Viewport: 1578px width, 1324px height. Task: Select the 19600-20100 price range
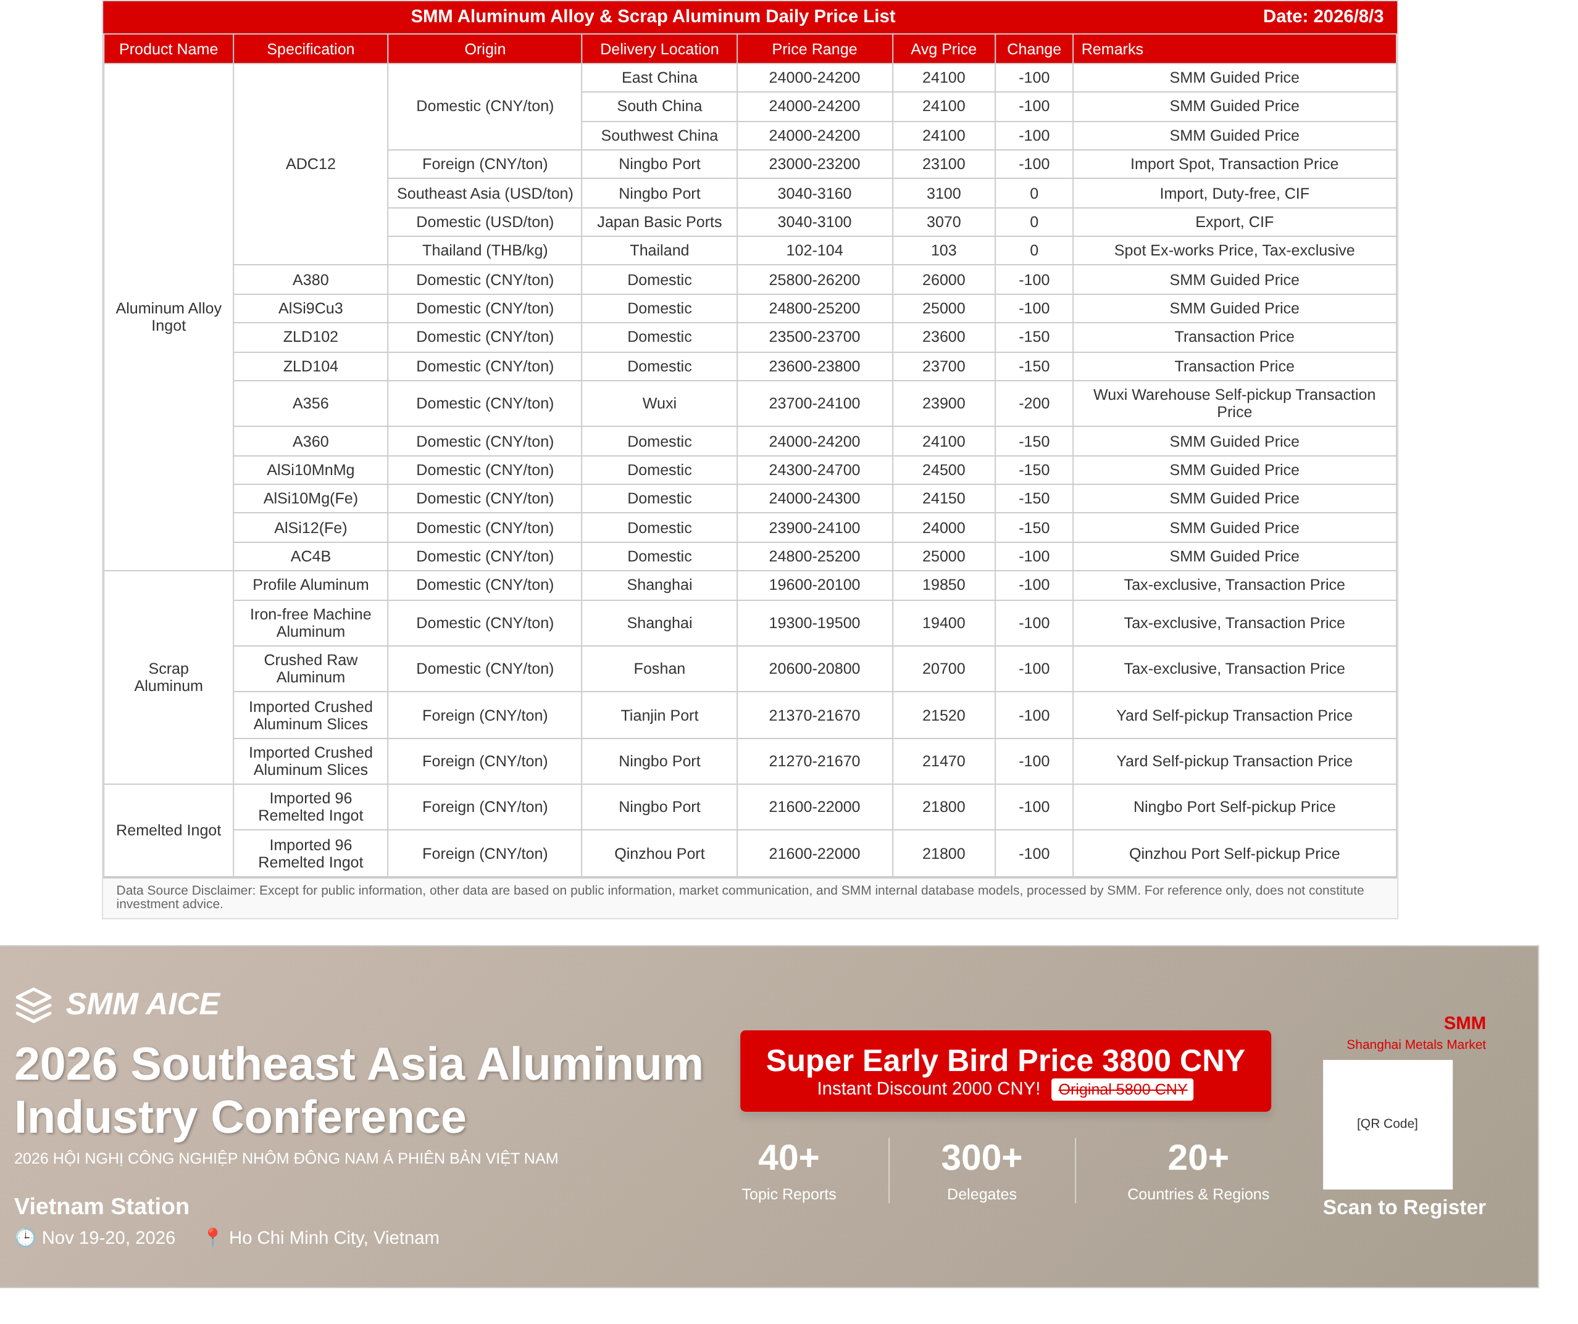(814, 585)
